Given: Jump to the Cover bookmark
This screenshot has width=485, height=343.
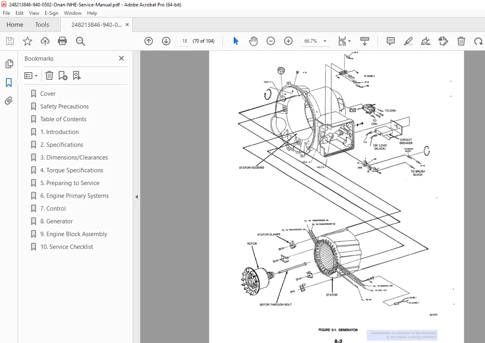Looking at the screenshot, I should coord(48,94).
